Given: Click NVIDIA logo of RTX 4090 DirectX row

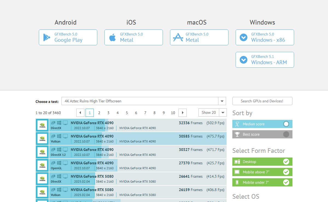Looking at the screenshot, I should 42,125.
